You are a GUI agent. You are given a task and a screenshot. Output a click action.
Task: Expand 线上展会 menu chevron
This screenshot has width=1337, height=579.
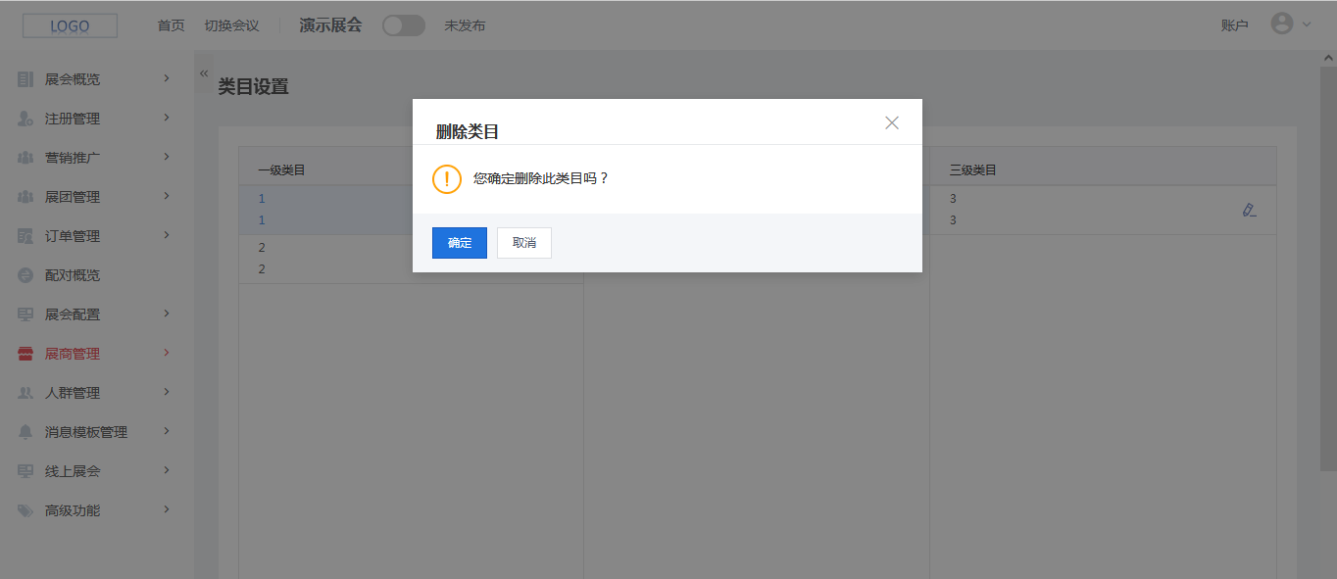(x=167, y=470)
